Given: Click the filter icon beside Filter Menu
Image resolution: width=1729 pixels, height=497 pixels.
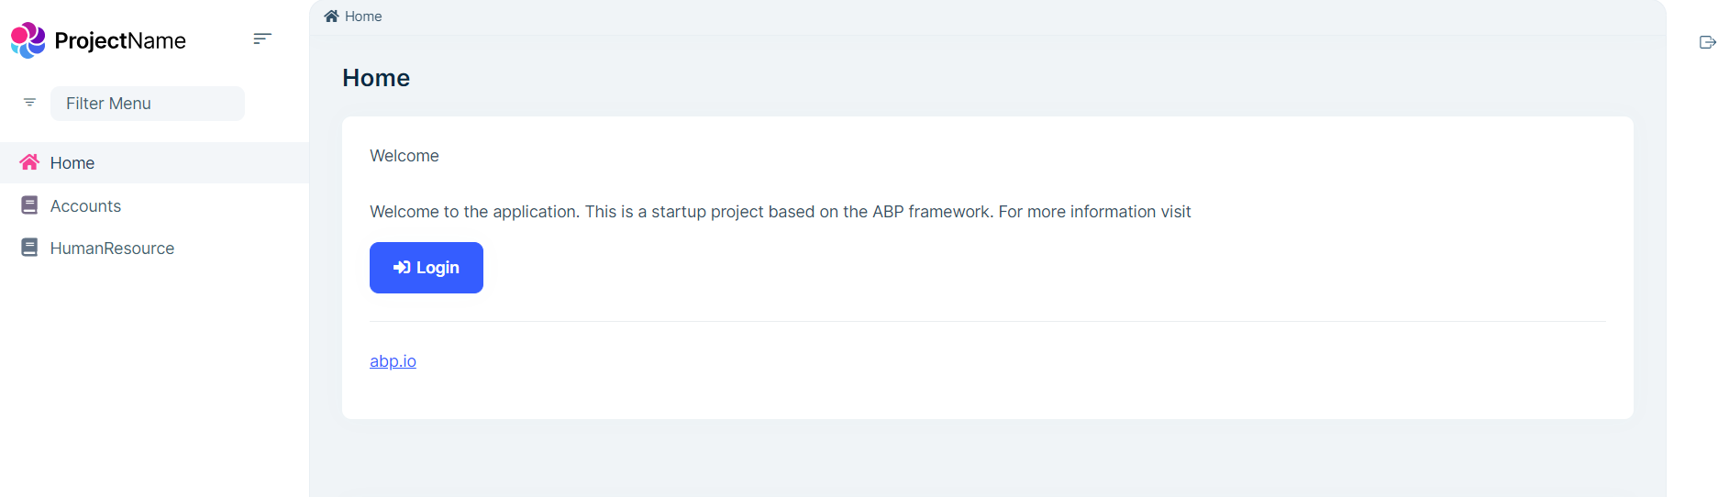Looking at the screenshot, I should [29, 103].
